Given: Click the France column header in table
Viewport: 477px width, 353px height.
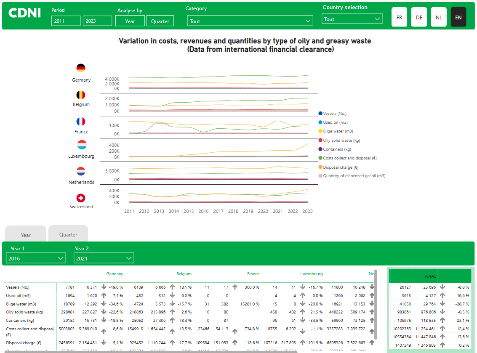Looking at the screenshot, I should coord(253,273).
